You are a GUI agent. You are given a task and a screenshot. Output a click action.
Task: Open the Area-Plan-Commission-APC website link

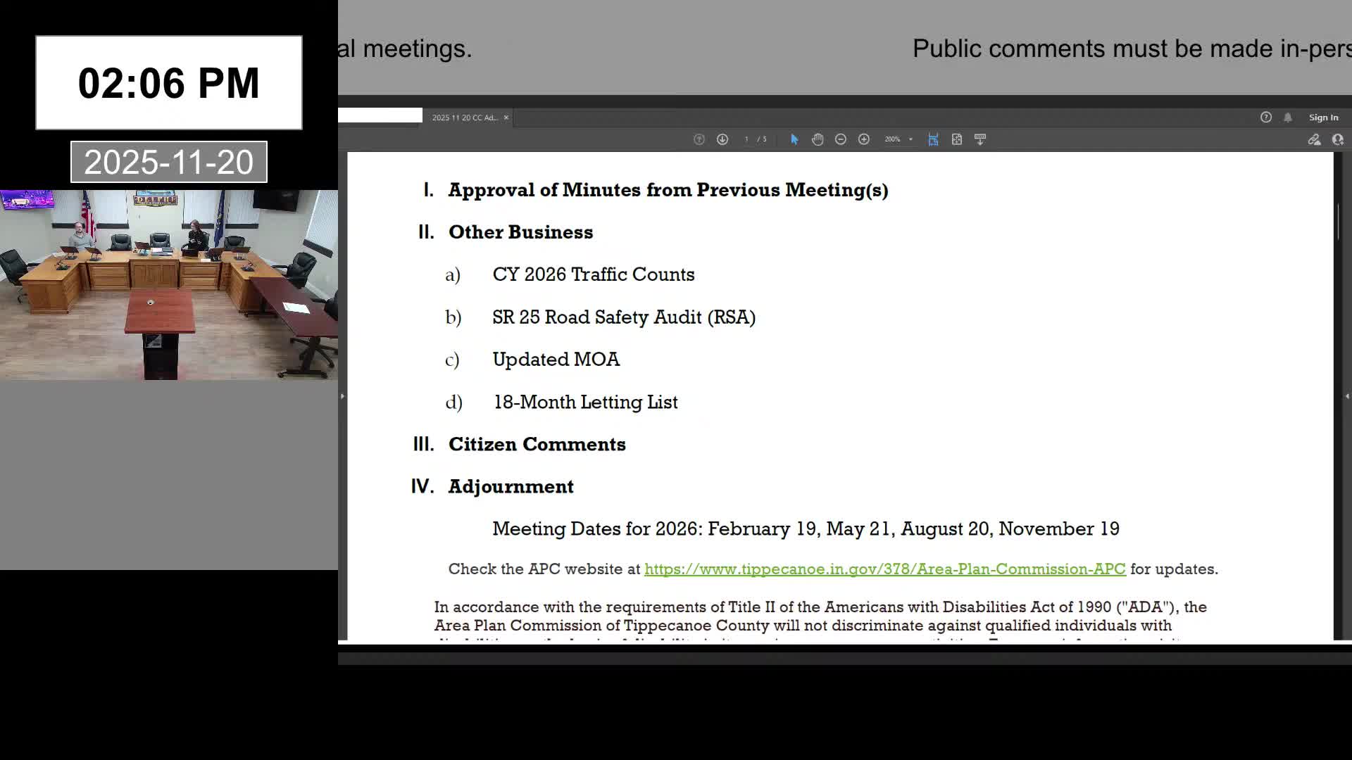884,569
